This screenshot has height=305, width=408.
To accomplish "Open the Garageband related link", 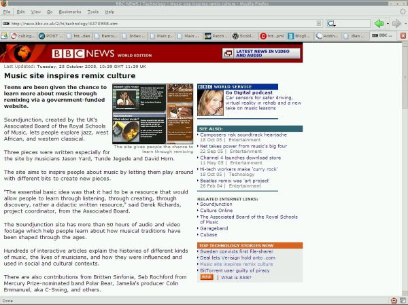I will 214,228.
